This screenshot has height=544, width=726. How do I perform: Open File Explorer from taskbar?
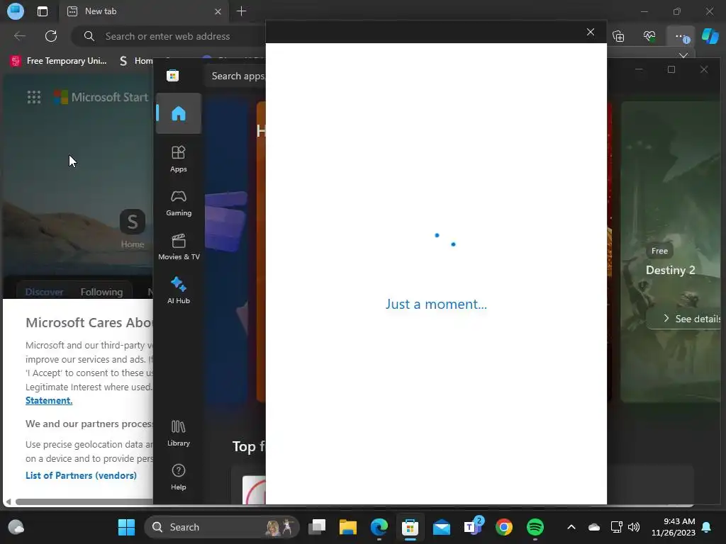click(347, 527)
